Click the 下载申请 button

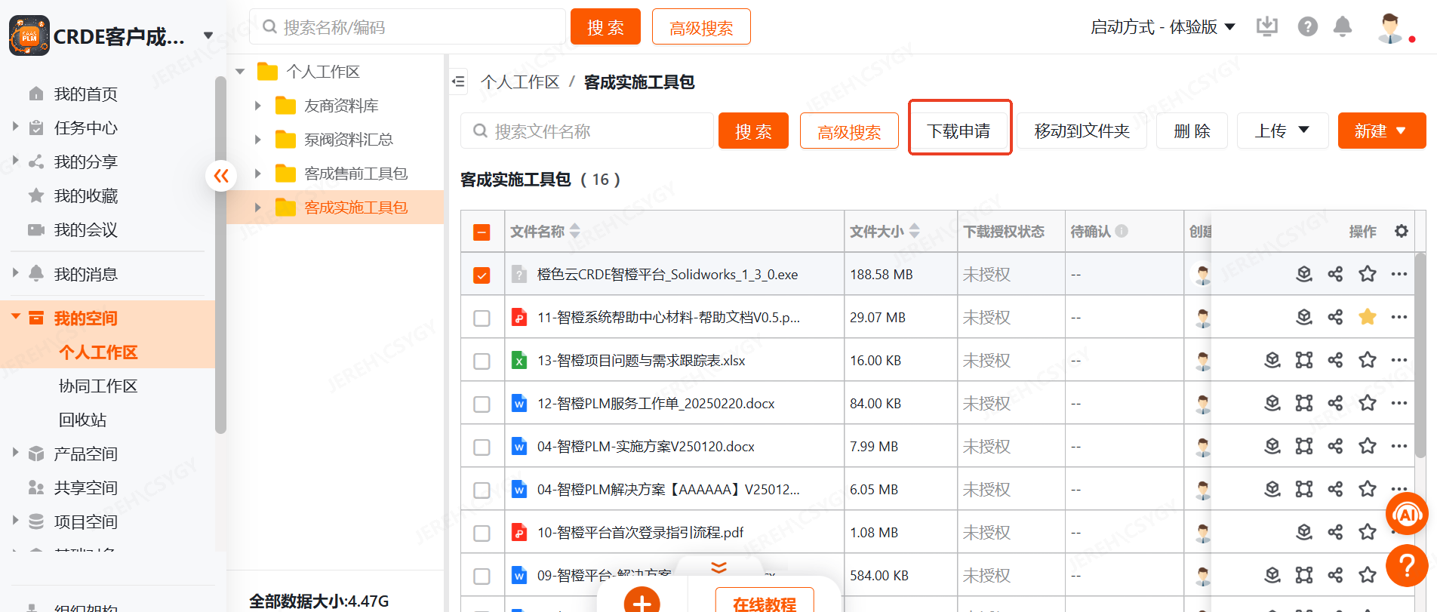click(959, 131)
